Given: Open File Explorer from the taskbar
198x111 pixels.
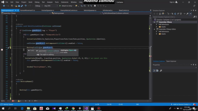Looking at the screenshot, I should pyautogui.click(x=28, y=108).
